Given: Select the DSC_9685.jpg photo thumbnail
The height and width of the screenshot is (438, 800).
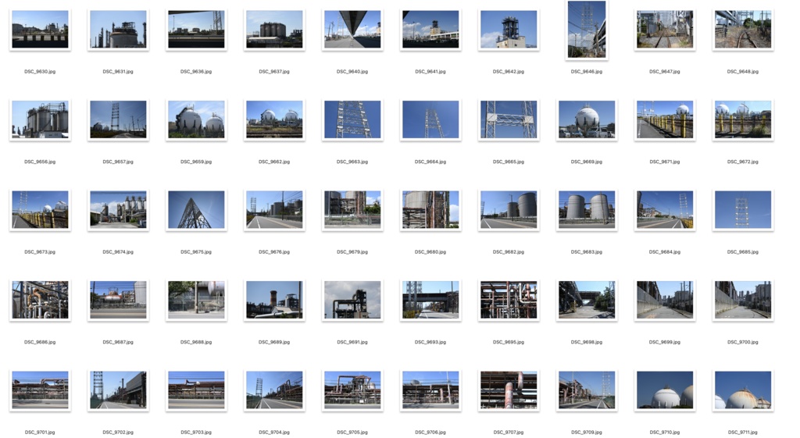Looking at the screenshot, I should (x=742, y=210).
